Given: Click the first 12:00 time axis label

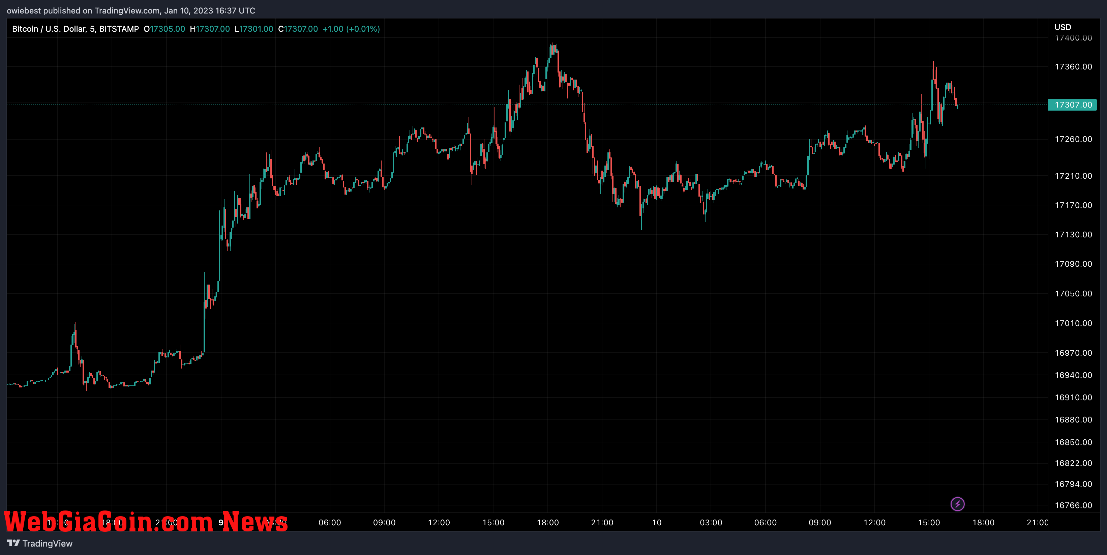Looking at the screenshot, I should coord(439,523).
